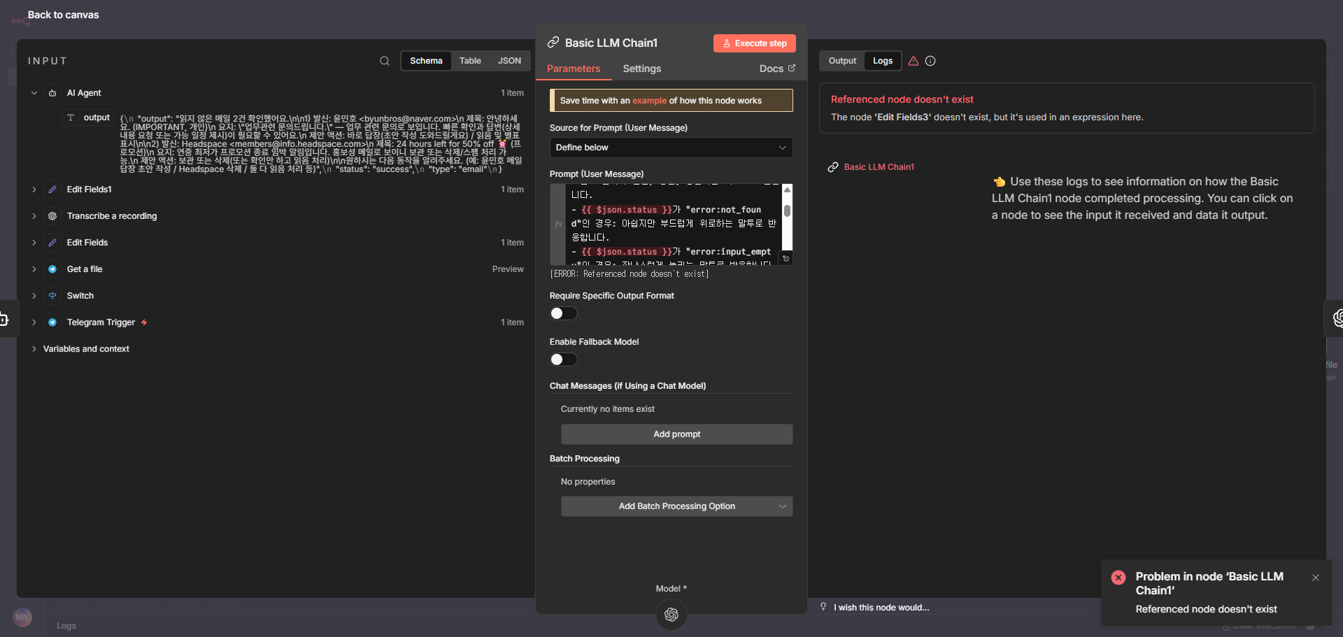Switch to the Output tab
This screenshot has height=637, width=1343.
pyautogui.click(x=842, y=61)
